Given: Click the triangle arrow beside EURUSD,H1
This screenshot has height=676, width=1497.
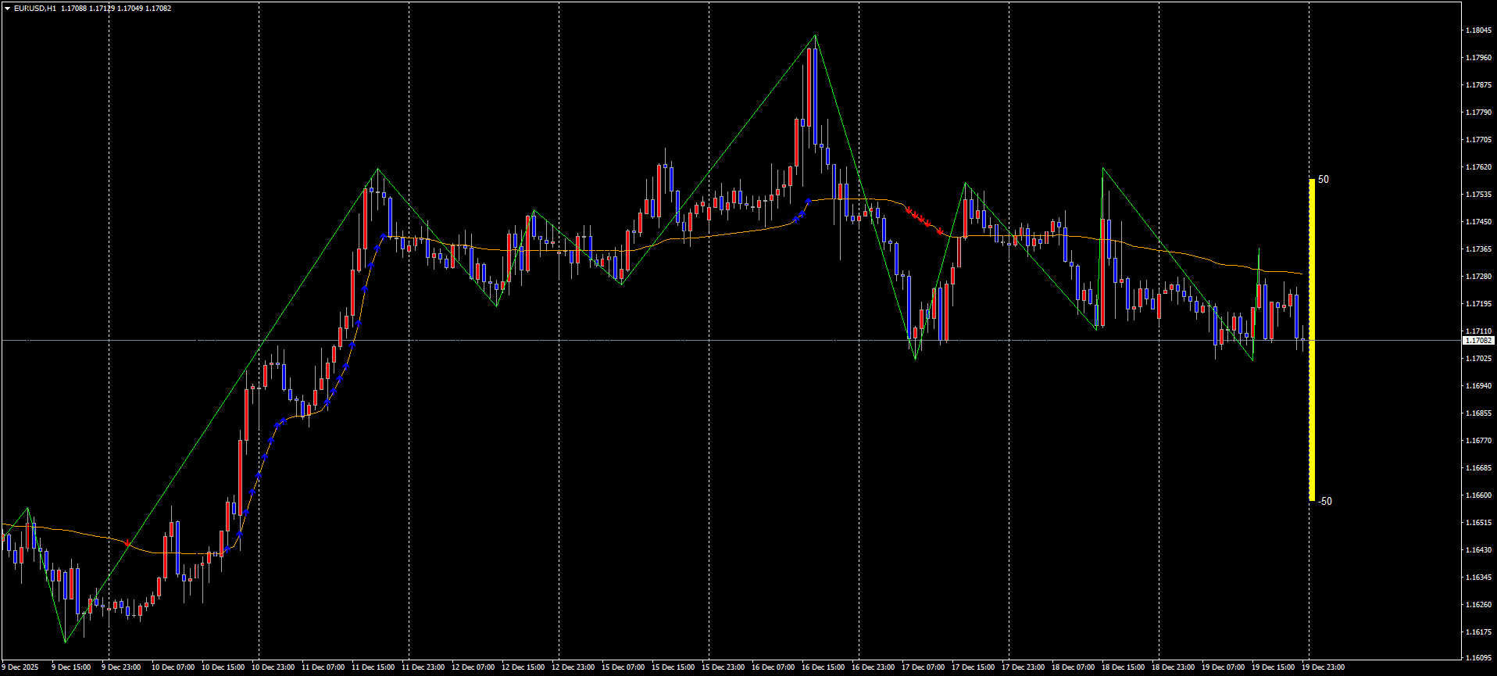Looking at the screenshot, I should [7, 9].
